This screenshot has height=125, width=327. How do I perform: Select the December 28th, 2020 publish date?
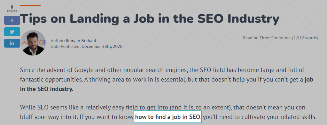point(102,46)
